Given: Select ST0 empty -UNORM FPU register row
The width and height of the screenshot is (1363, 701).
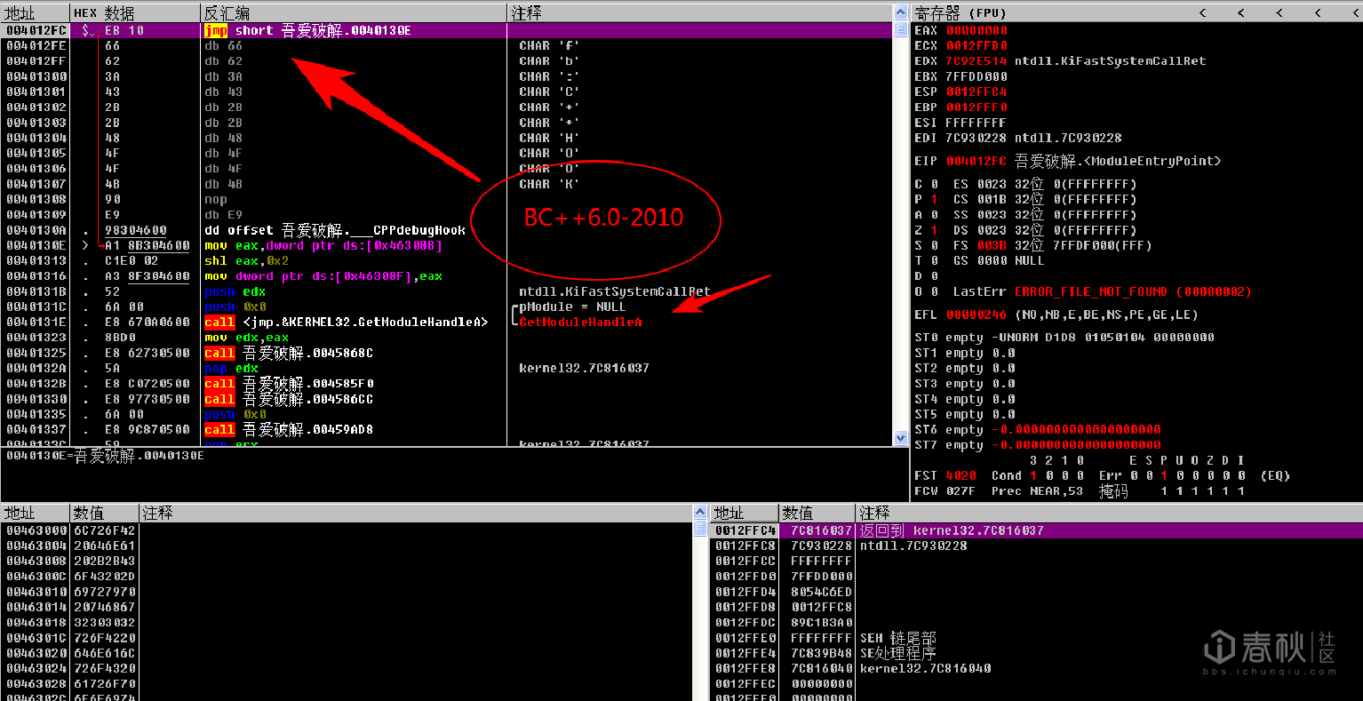Looking at the screenshot, I should pos(1065,338).
